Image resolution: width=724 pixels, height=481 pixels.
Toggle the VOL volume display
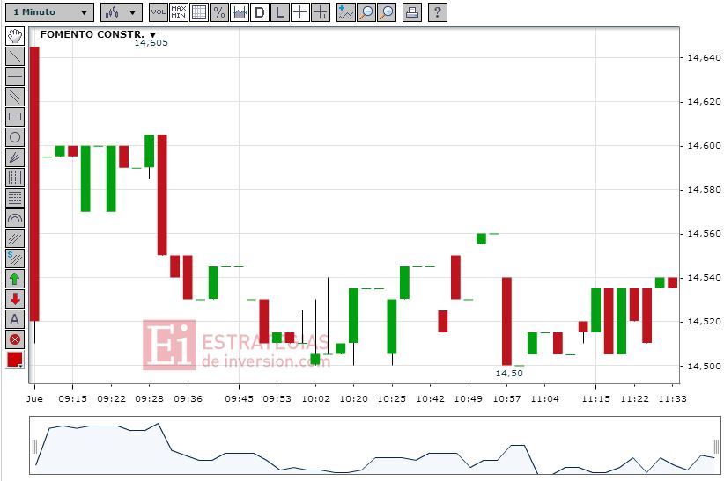(x=159, y=12)
